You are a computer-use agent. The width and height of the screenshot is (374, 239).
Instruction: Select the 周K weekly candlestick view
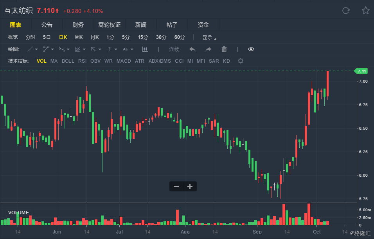tap(79, 37)
